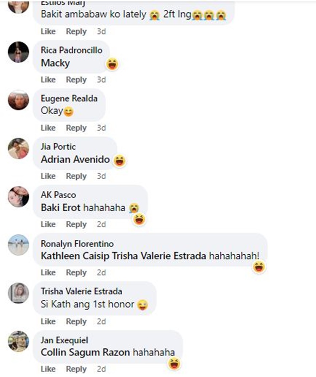Like Eugene Realda's Okay comment
The width and height of the screenshot is (316, 377).
(x=48, y=128)
